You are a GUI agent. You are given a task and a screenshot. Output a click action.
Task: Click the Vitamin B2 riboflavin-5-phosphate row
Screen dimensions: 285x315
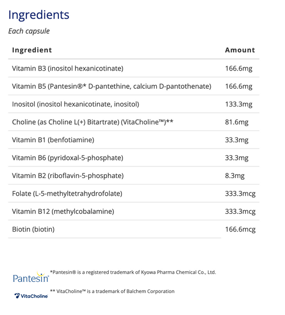(x=134, y=175)
